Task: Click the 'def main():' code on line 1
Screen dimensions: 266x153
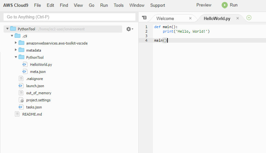Action: click(166, 27)
